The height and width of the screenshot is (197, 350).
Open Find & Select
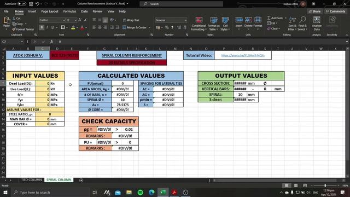(302, 24)
